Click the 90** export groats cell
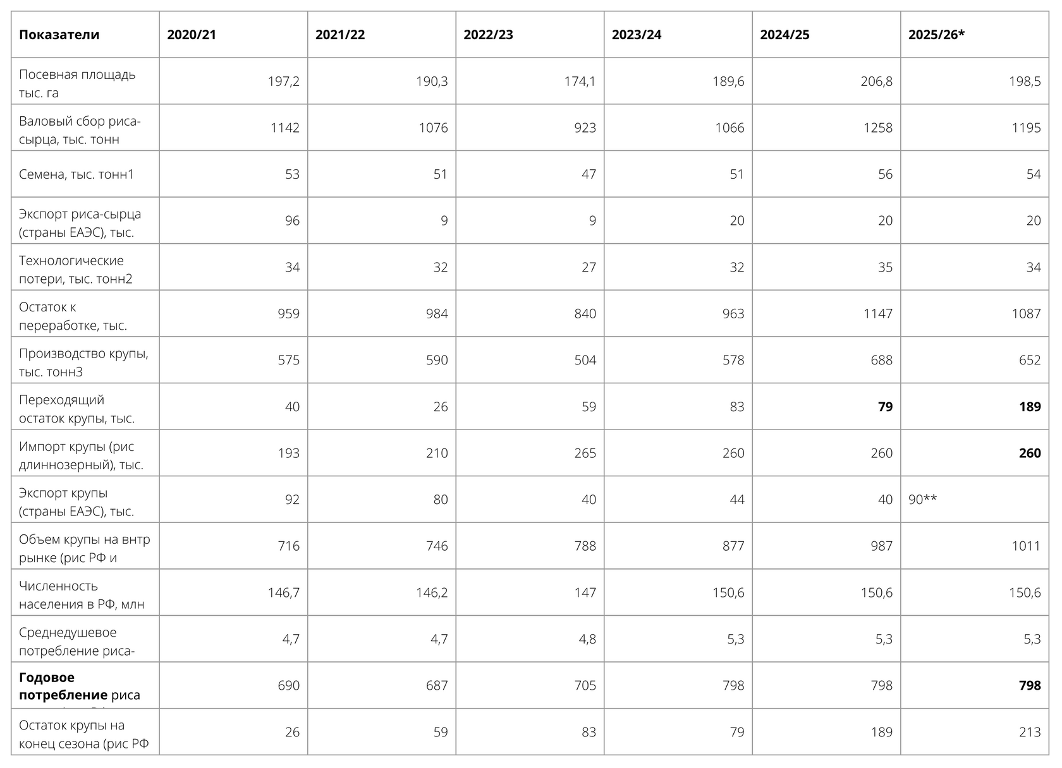Viewport: 1062px width, 768px height. pos(922,500)
